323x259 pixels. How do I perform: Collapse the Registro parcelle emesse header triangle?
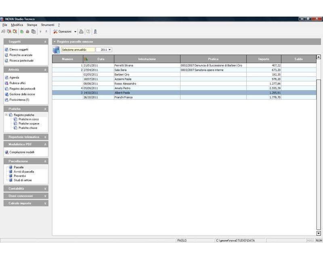pos(55,42)
